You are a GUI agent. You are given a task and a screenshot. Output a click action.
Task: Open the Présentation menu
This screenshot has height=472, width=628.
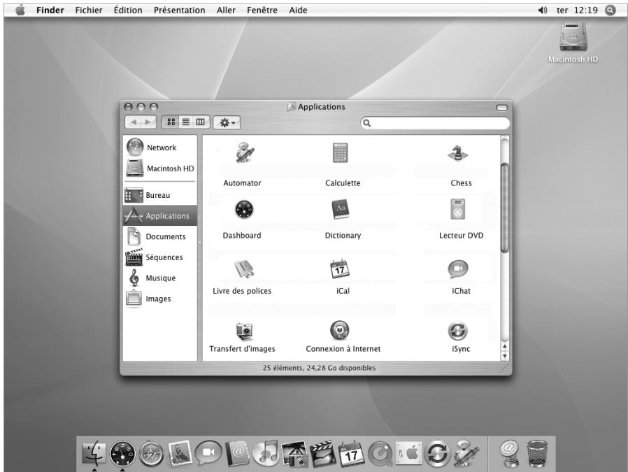pyautogui.click(x=180, y=10)
